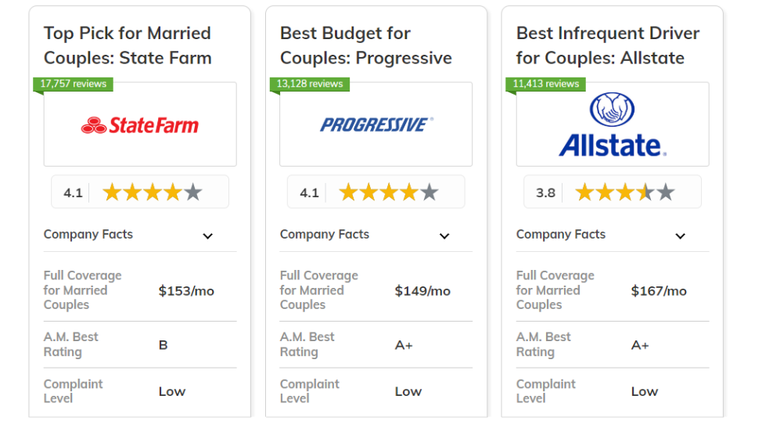Click Progressive's star rating icons

click(x=389, y=192)
